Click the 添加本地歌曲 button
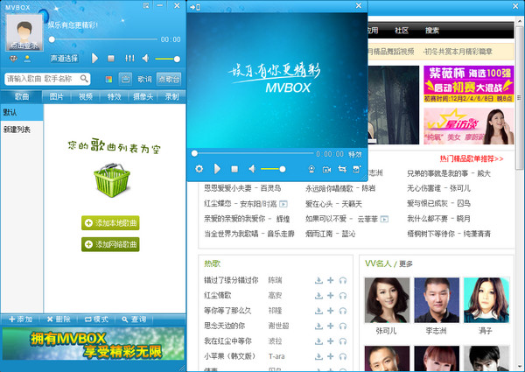525x372 pixels. [110, 223]
